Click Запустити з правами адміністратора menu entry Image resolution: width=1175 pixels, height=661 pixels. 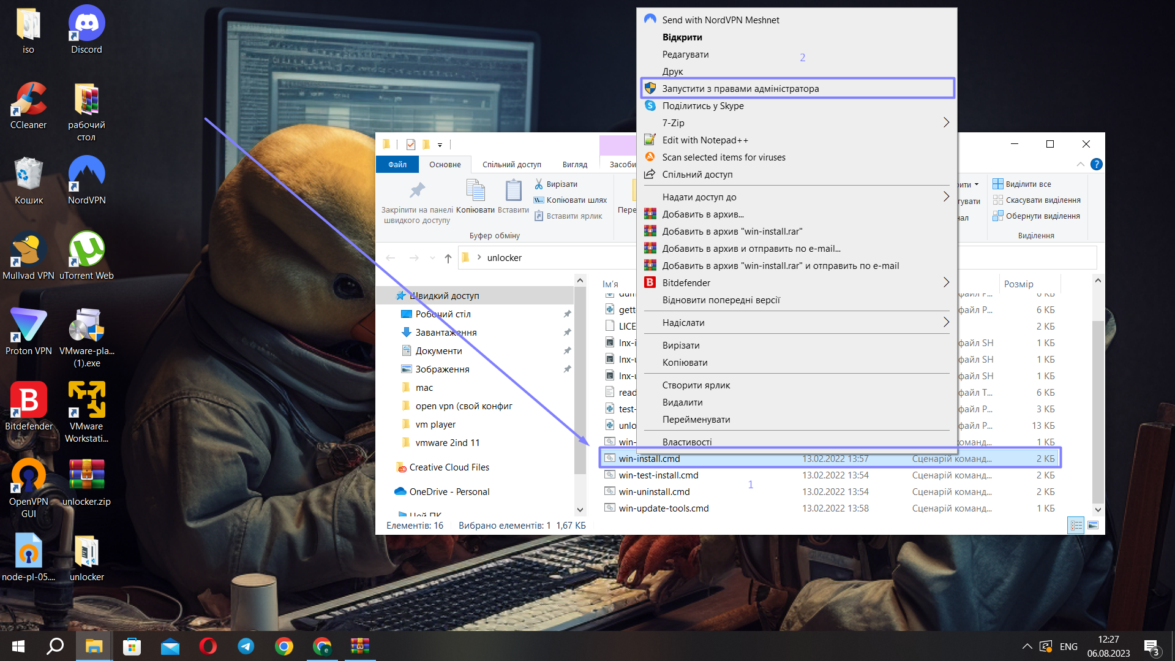pos(797,88)
